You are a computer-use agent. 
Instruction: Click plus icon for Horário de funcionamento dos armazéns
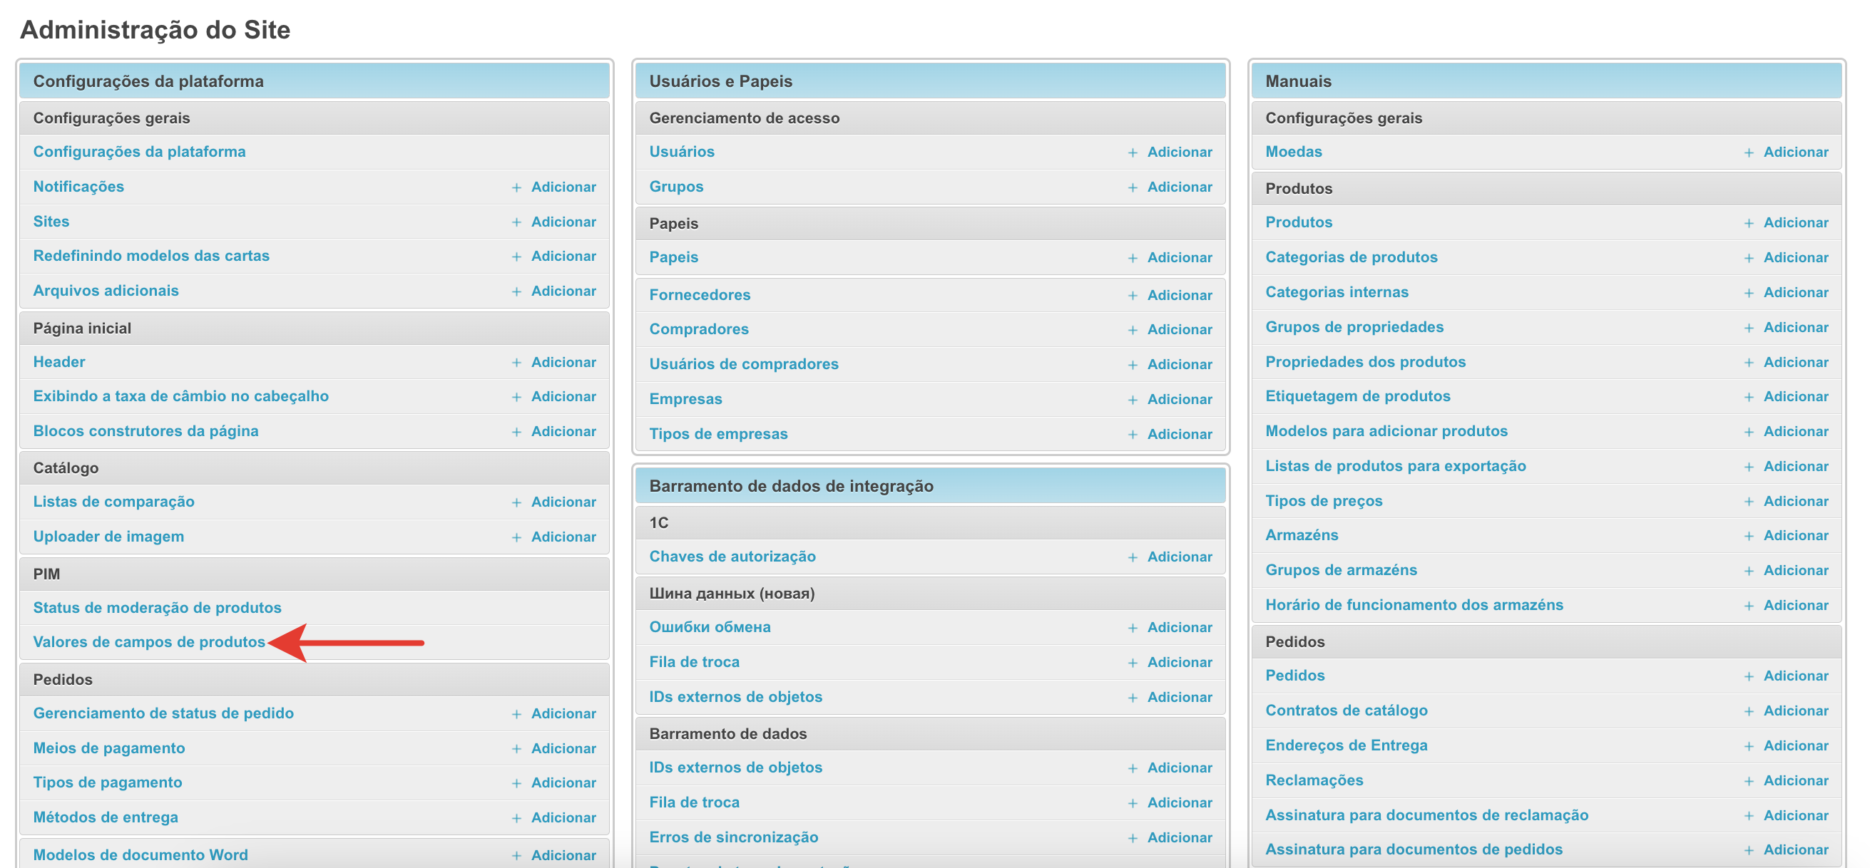coord(1749,606)
